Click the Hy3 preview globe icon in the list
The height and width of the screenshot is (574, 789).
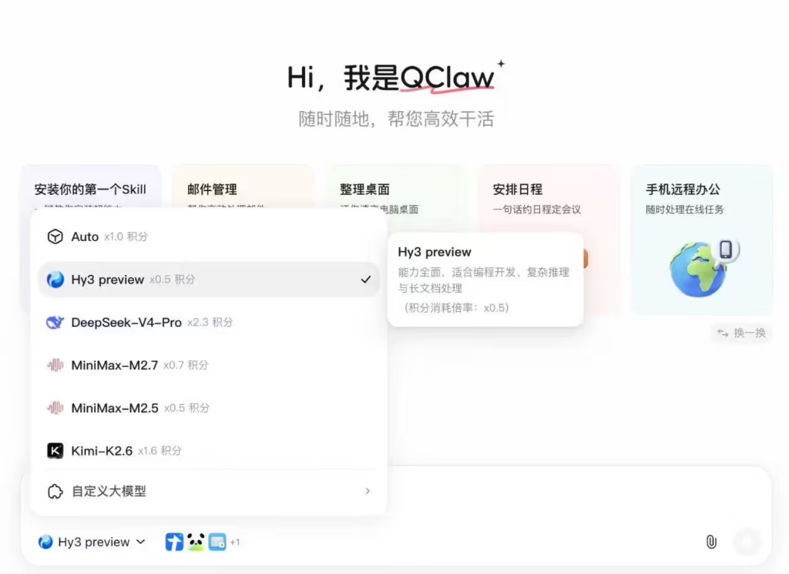pyautogui.click(x=55, y=279)
